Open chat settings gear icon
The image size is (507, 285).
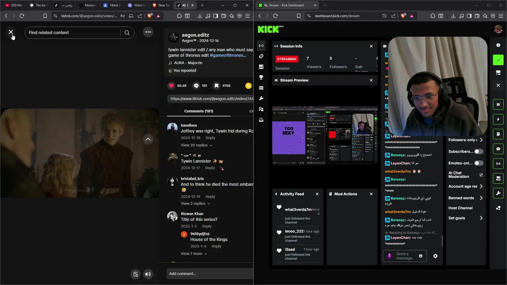435,256
